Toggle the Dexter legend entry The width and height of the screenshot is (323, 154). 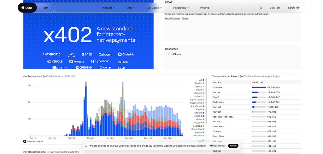(x=200, y=83)
